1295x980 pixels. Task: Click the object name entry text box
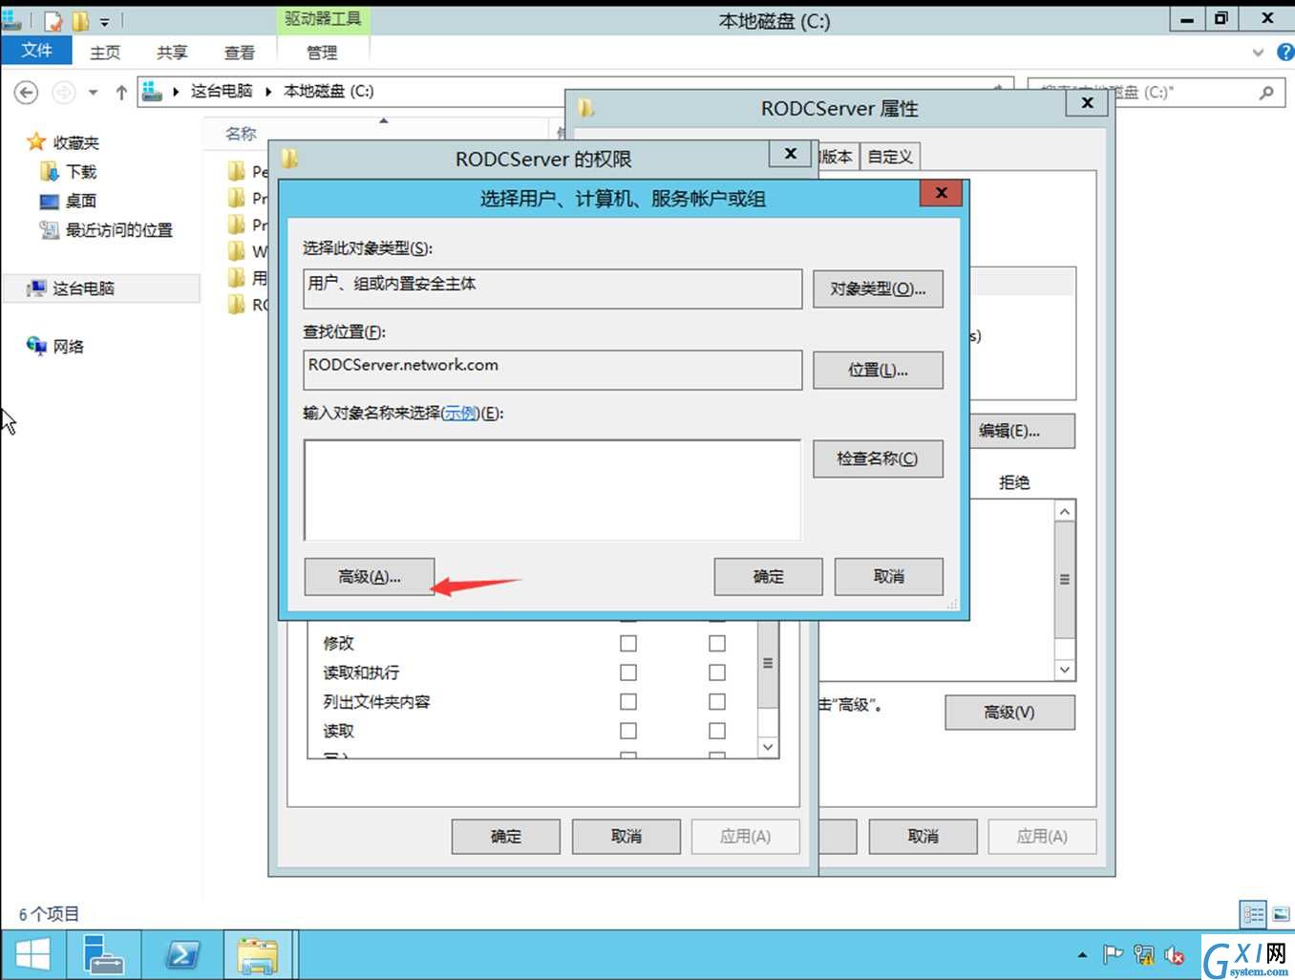[x=552, y=490]
